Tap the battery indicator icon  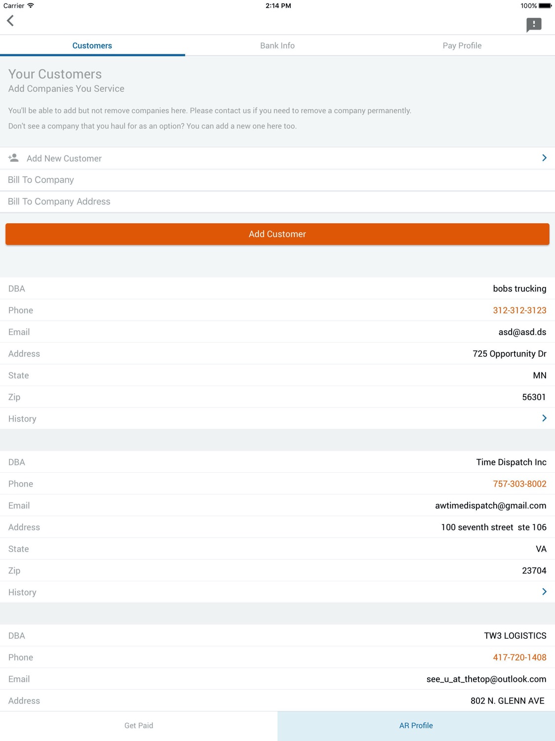[x=545, y=5]
